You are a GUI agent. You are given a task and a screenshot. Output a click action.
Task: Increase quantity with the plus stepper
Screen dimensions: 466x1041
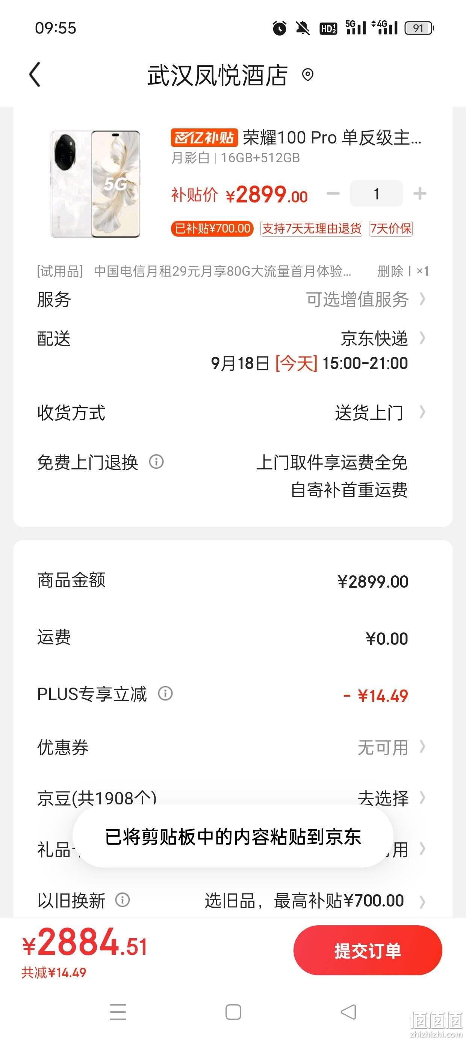click(420, 193)
